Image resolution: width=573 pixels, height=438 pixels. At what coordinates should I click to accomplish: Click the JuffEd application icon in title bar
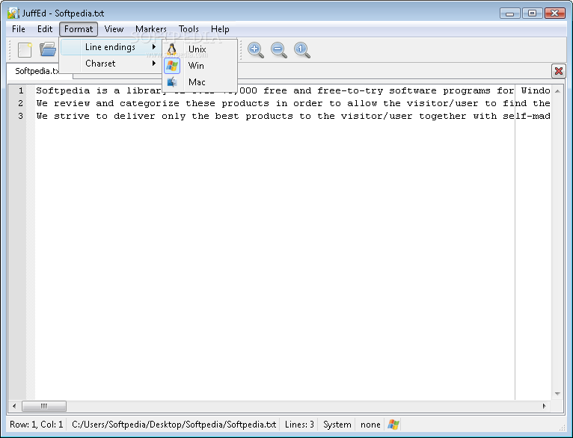(x=13, y=13)
